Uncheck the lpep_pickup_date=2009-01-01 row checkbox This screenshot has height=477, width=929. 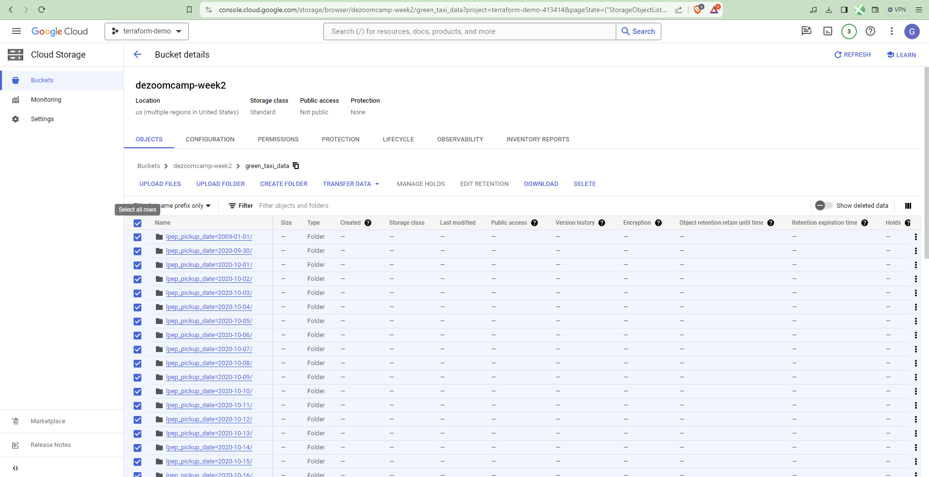click(x=137, y=237)
